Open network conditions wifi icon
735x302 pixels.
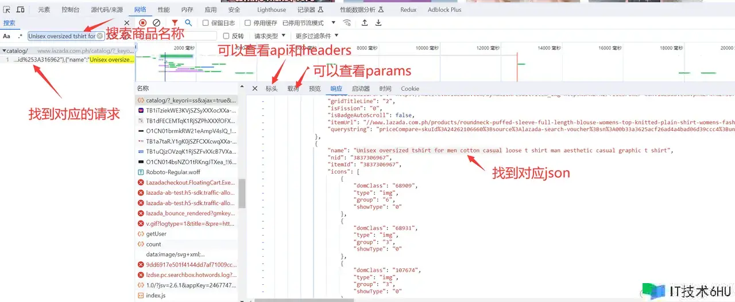pyautogui.click(x=347, y=23)
